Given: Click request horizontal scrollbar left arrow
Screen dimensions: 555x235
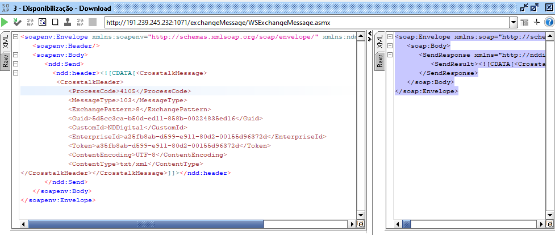Looking at the screenshot, I should click(23, 224).
